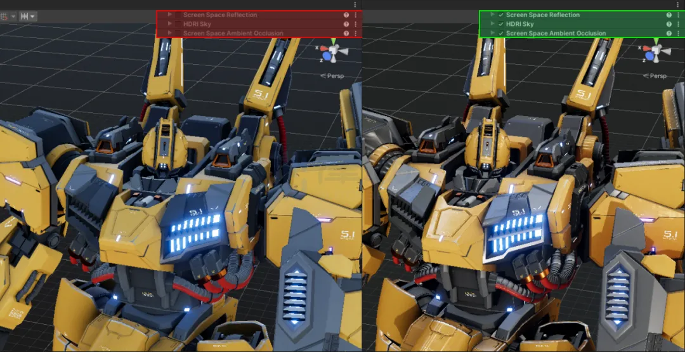Screen dimensions: 685x352
Task: Open the left panel's top kebab menu
Action: coord(355,4)
